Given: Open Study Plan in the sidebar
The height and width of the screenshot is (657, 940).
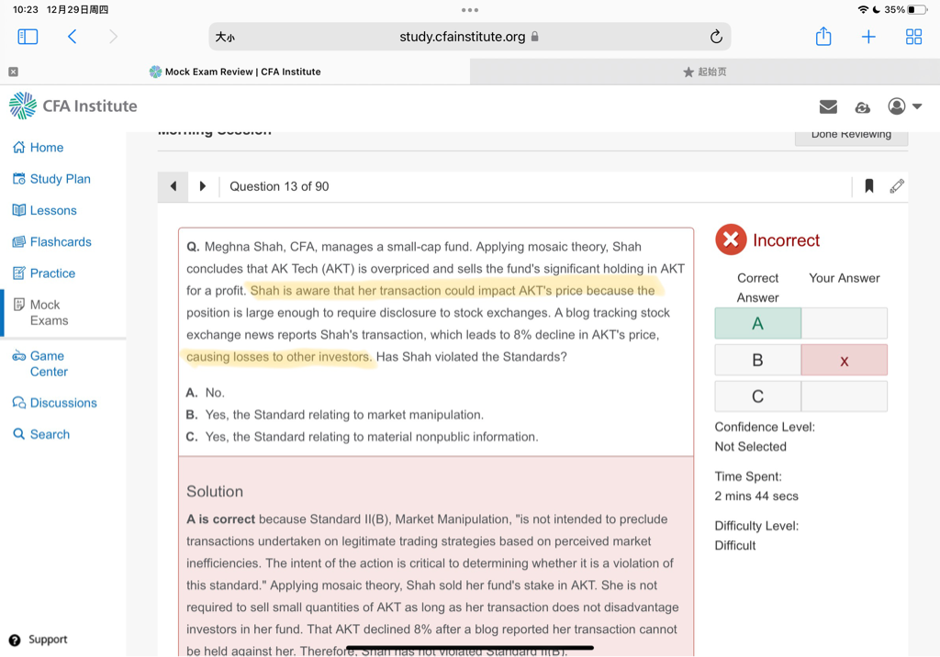Looking at the screenshot, I should pyautogui.click(x=60, y=179).
